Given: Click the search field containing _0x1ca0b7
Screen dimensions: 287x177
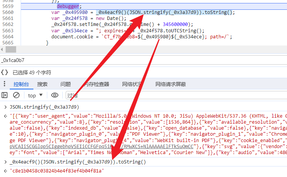Looking at the screenshot, I should pyautogui.click(x=143, y=61).
